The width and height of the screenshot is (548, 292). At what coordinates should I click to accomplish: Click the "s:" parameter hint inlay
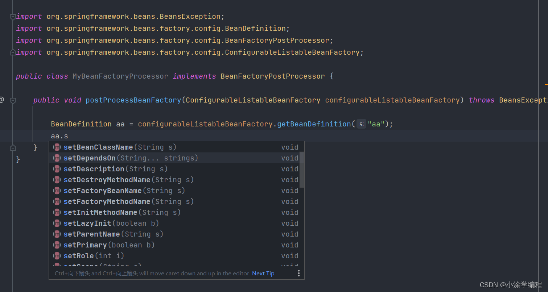361,124
